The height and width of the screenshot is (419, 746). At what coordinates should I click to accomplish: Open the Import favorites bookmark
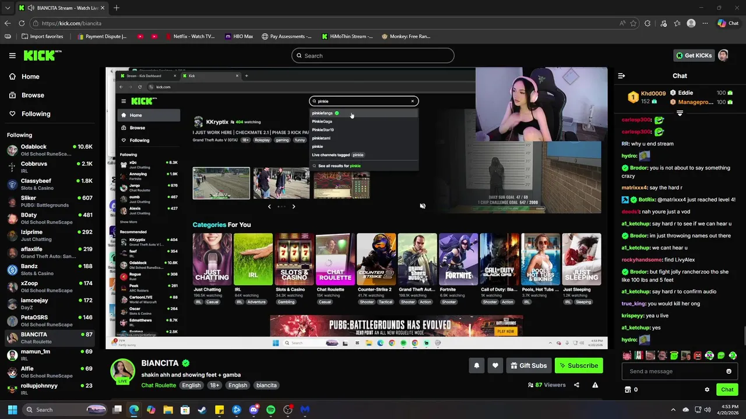click(42, 36)
